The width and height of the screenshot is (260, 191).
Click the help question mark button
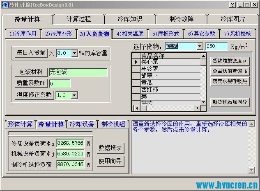pyautogui.click(x=232, y=5)
